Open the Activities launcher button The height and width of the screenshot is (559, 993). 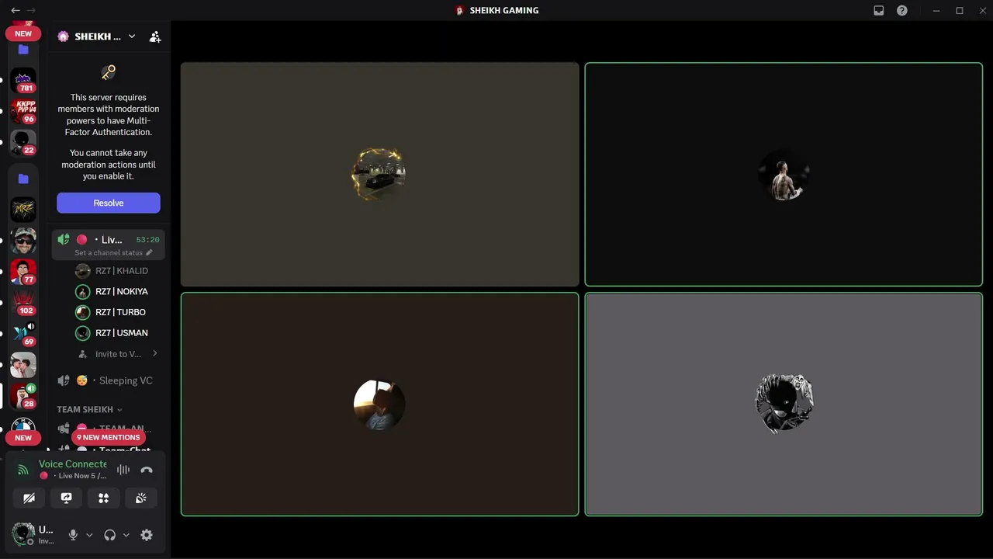click(104, 498)
